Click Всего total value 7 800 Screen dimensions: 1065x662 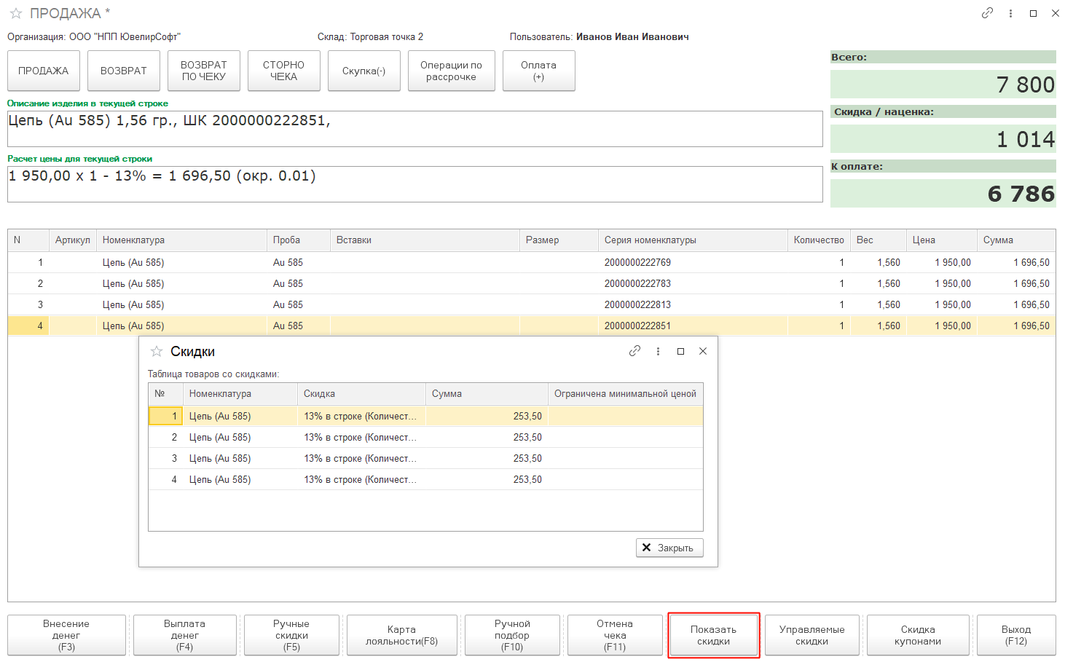943,84
